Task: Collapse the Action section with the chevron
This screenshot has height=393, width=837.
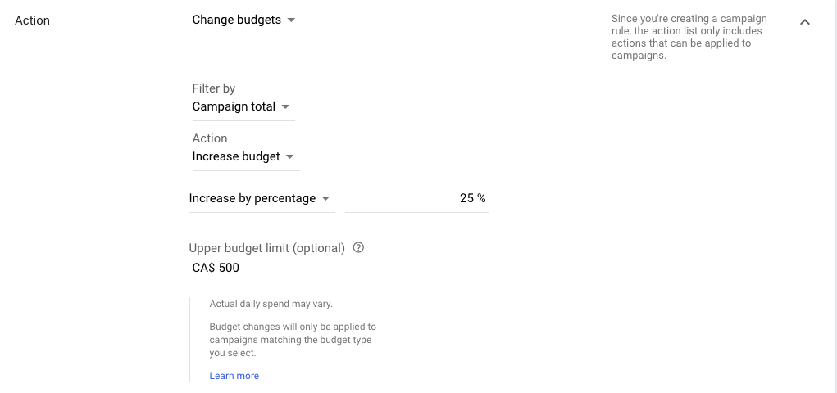Action: click(x=805, y=22)
